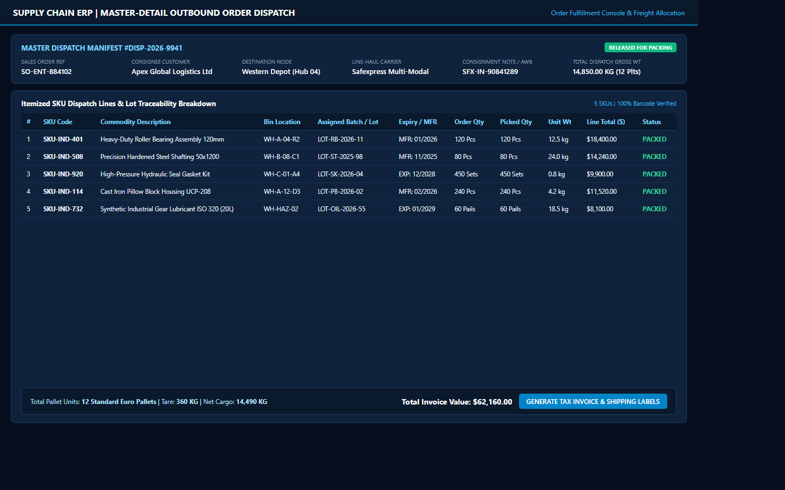Screen dimensions: 785x490
Task: Click sales order ref SO-ENT-884102
Action: 46,72
